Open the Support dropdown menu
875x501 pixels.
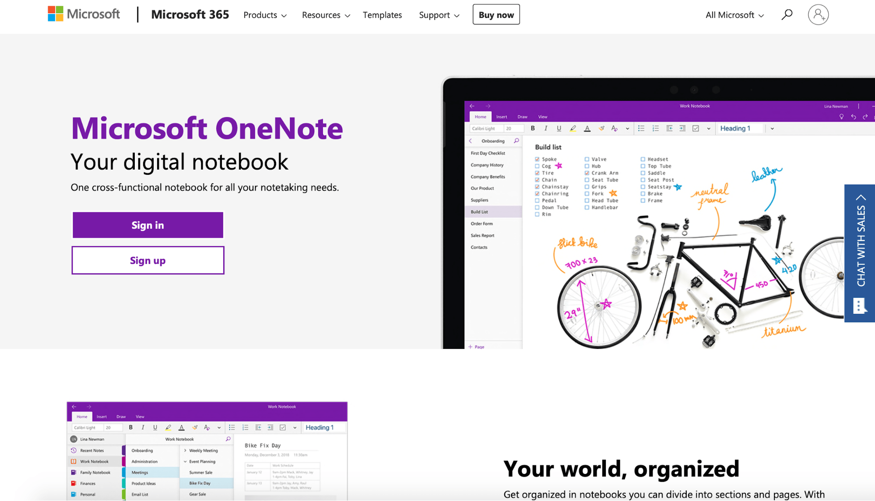click(439, 15)
